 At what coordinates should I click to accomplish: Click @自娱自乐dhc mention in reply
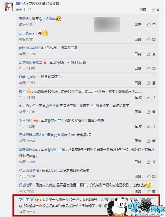[x=65, y=135]
